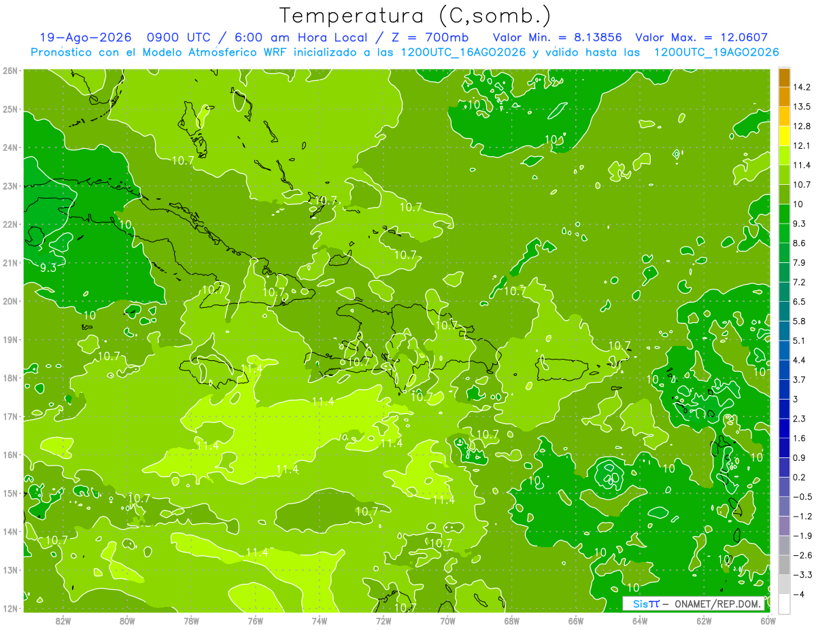Image resolution: width=816 pixels, height=630 pixels.
Task: Click the 'SisTT - ONAMET/REP.DOM.' credit box
Action: pos(693,603)
